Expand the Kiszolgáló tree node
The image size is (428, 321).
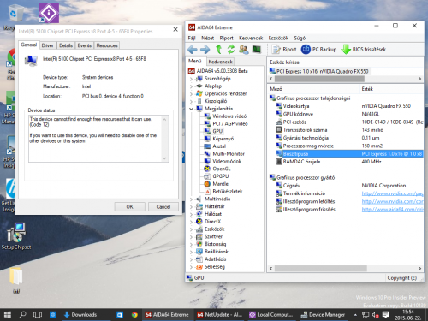[191, 101]
